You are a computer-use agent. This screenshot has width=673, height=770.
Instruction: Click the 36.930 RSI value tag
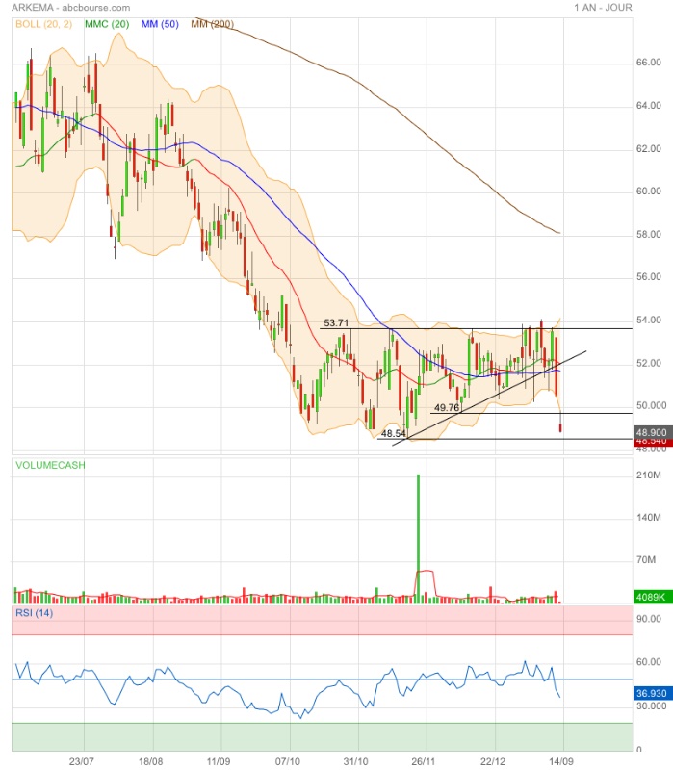click(652, 693)
